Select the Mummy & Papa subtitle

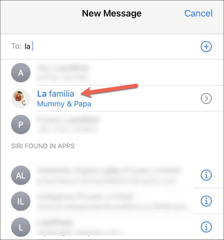coord(64,104)
